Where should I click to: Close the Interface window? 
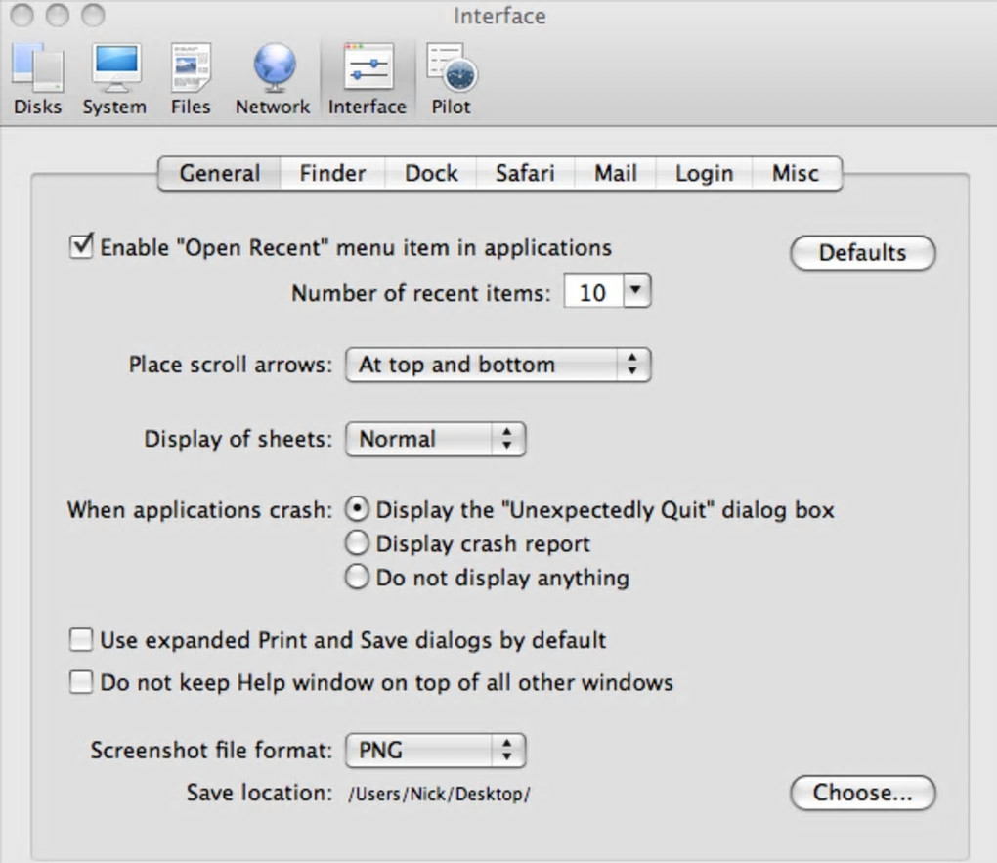(22, 16)
